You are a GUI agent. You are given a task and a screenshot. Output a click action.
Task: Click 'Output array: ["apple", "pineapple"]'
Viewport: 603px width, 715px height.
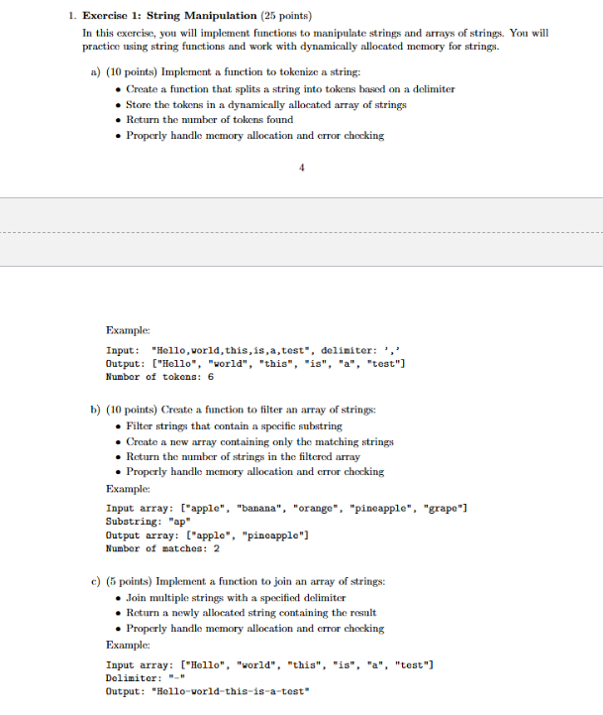[207, 536]
